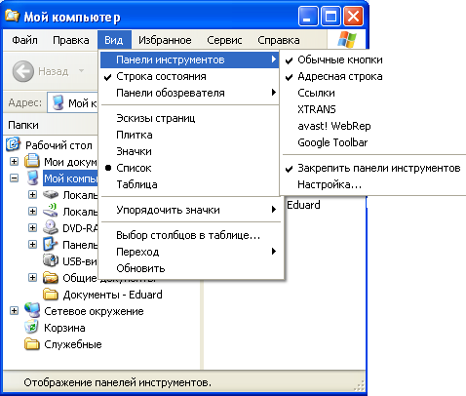Viewport: 466px width, 396px height.
Task: Enable the XTRANS toolbar
Action: click(372, 109)
